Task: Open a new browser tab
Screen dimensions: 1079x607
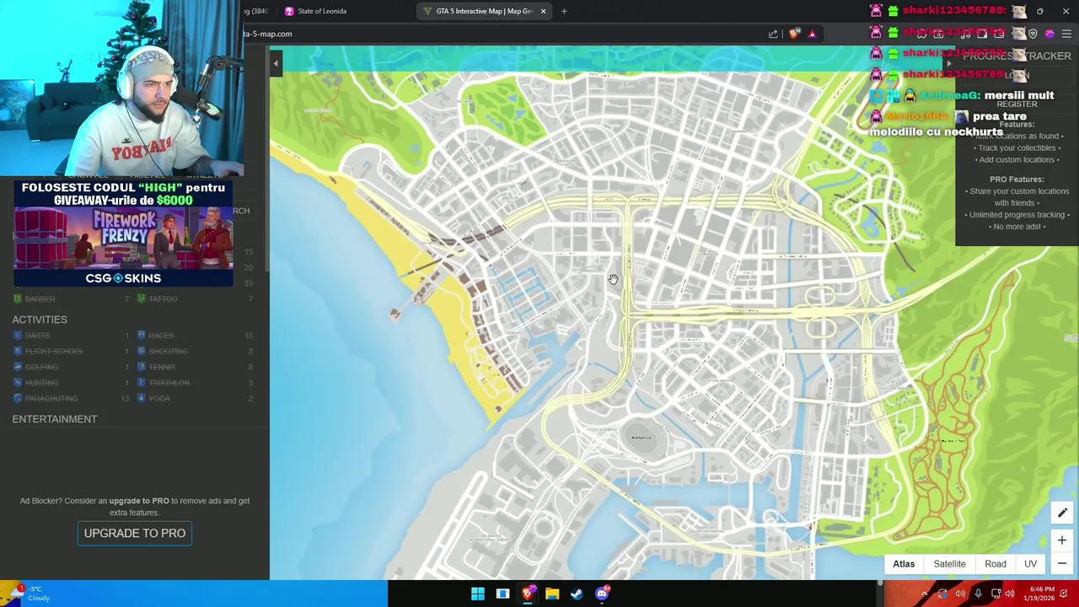Action: click(564, 11)
